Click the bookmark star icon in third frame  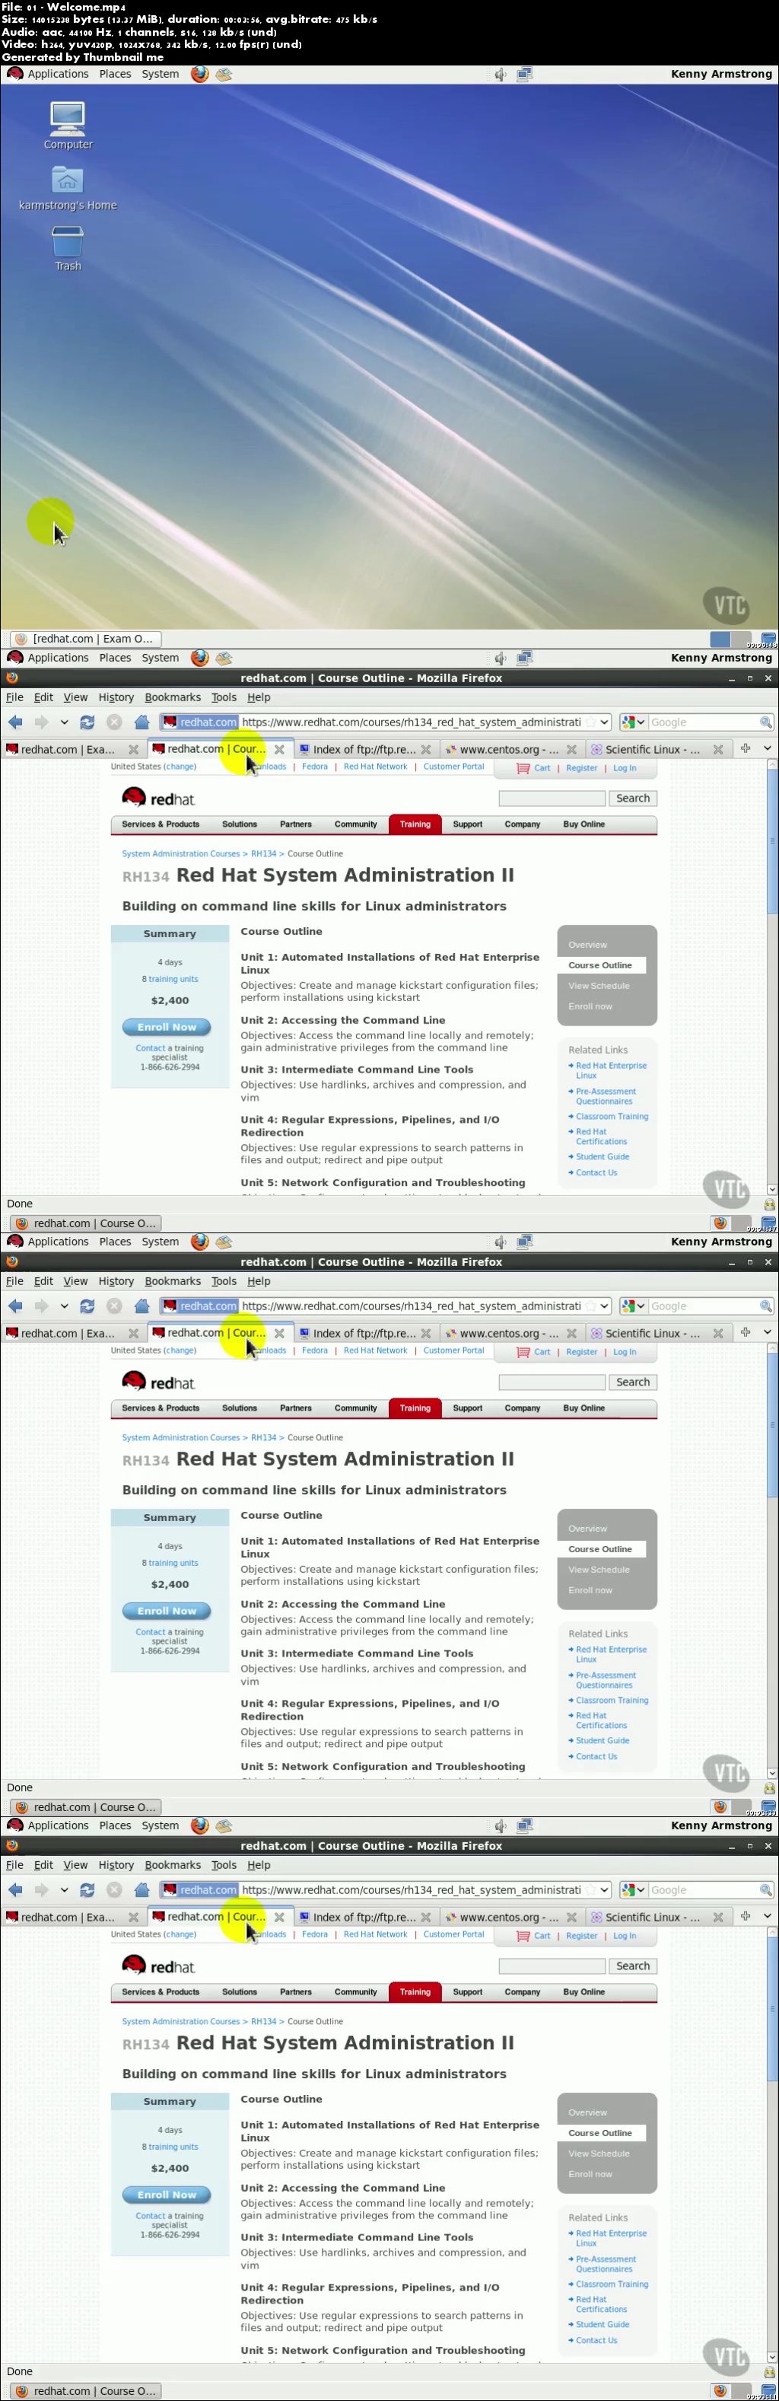590,1306
